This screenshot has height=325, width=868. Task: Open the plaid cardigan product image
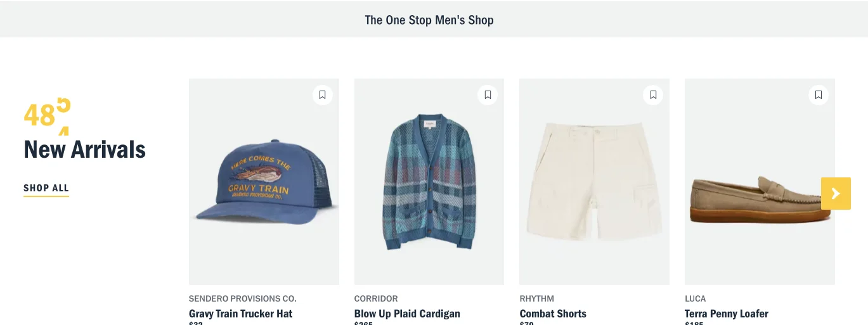click(429, 184)
